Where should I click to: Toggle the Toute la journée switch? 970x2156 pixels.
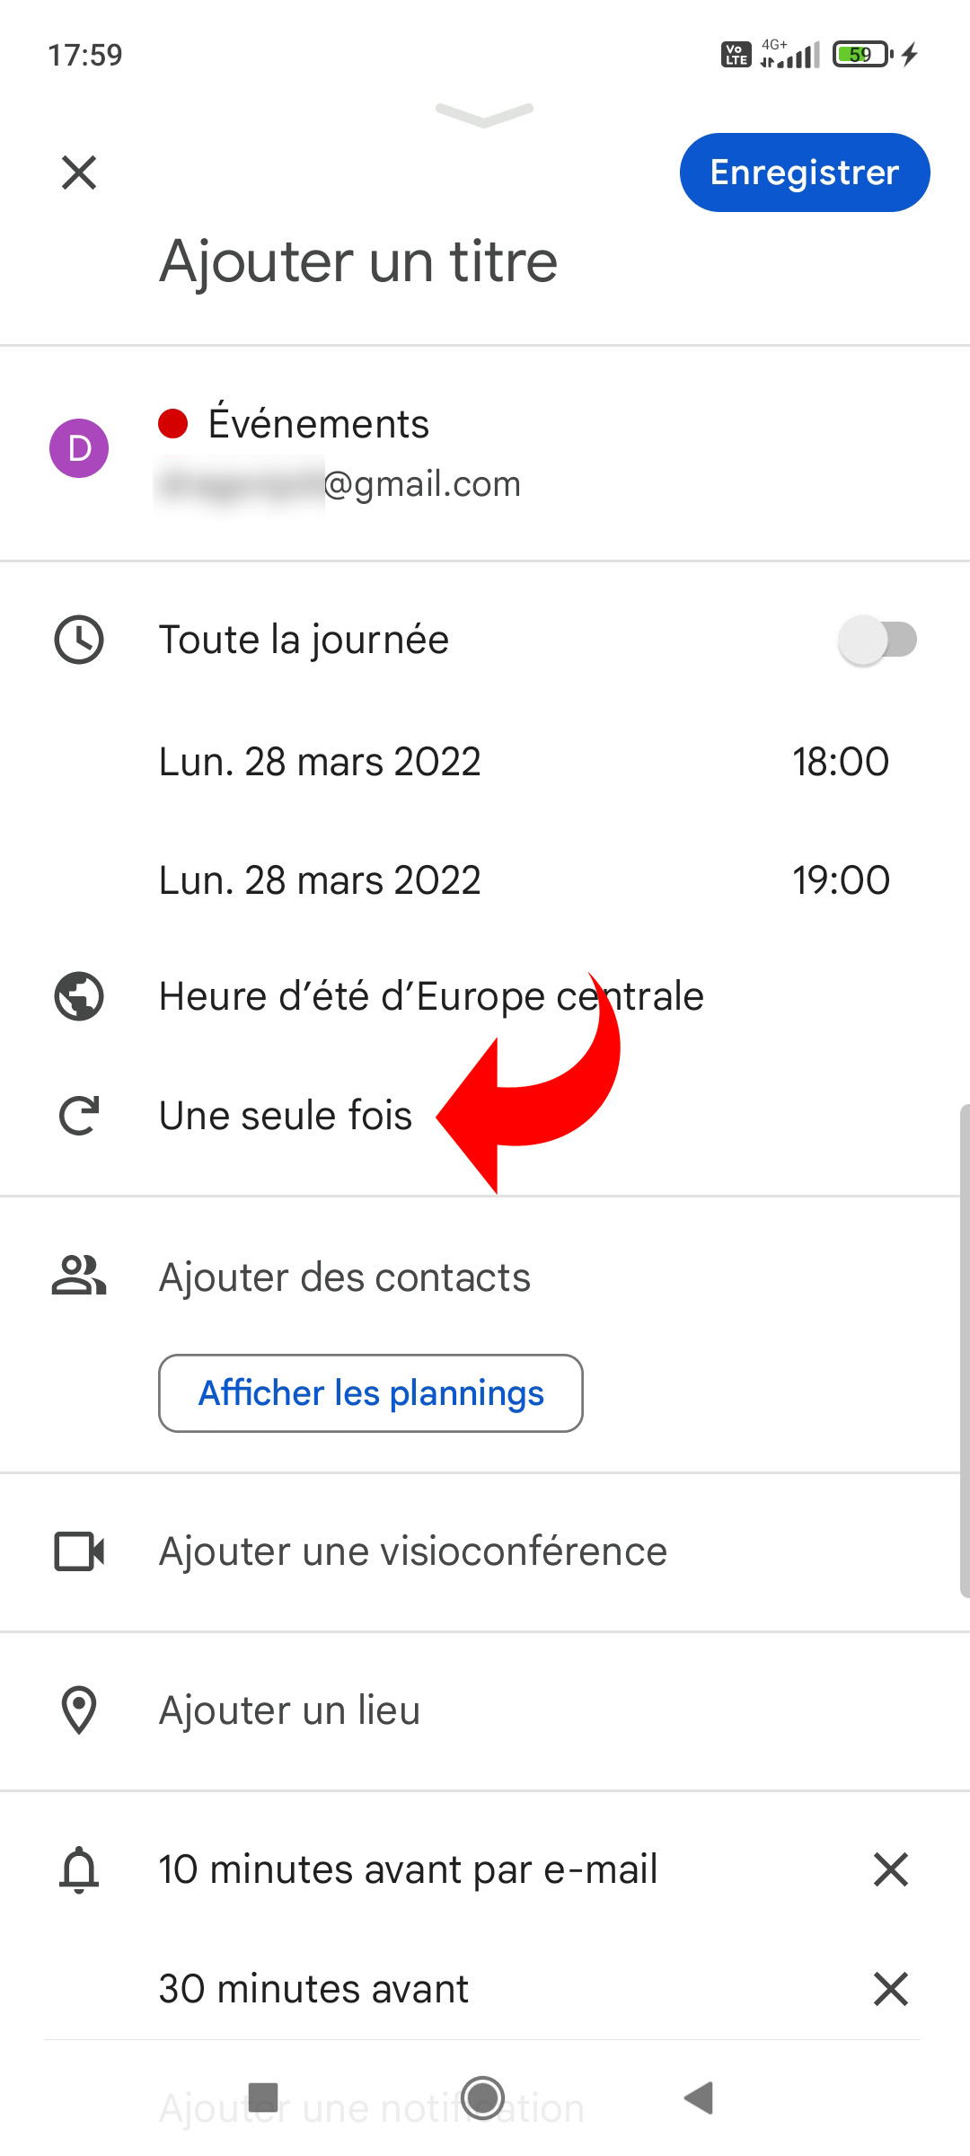click(x=877, y=640)
